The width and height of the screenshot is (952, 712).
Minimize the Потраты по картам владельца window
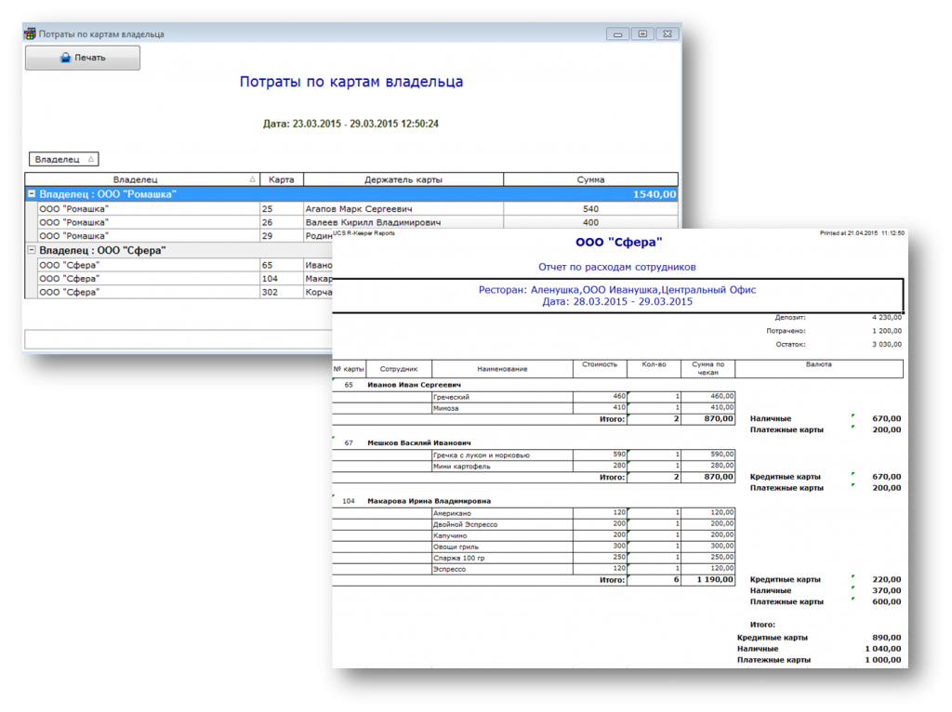click(617, 34)
